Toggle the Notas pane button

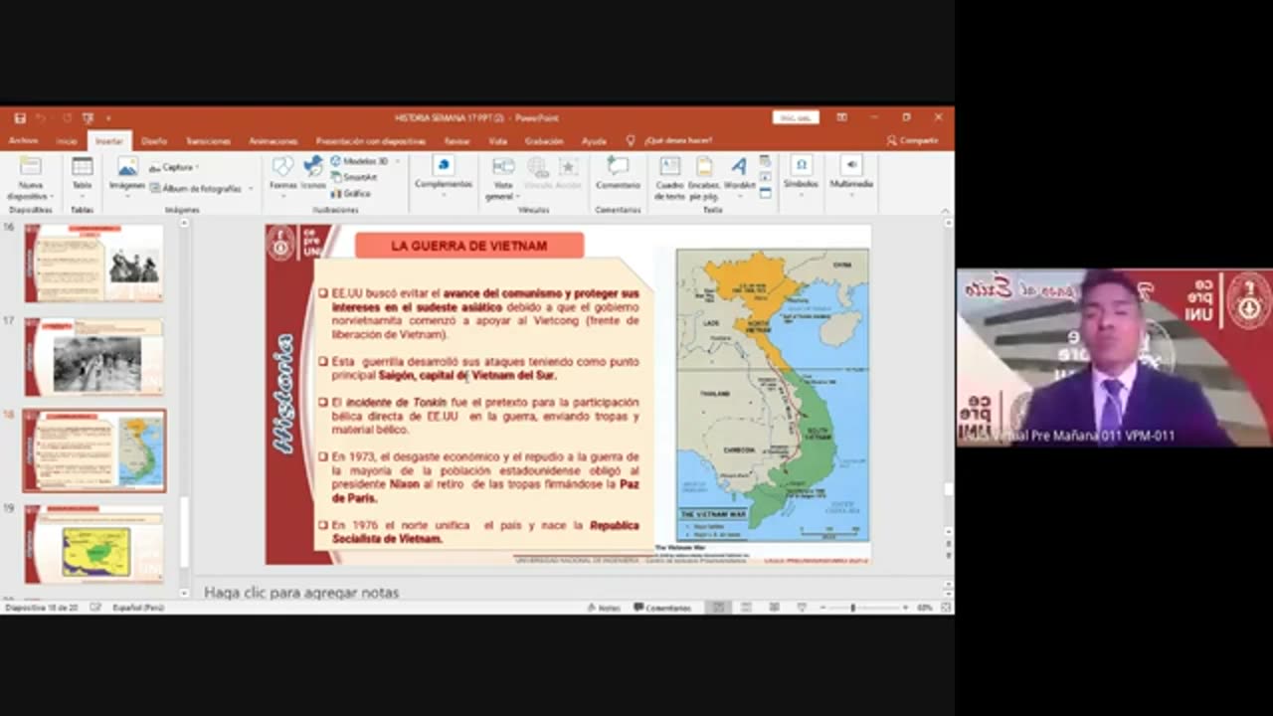coord(604,608)
